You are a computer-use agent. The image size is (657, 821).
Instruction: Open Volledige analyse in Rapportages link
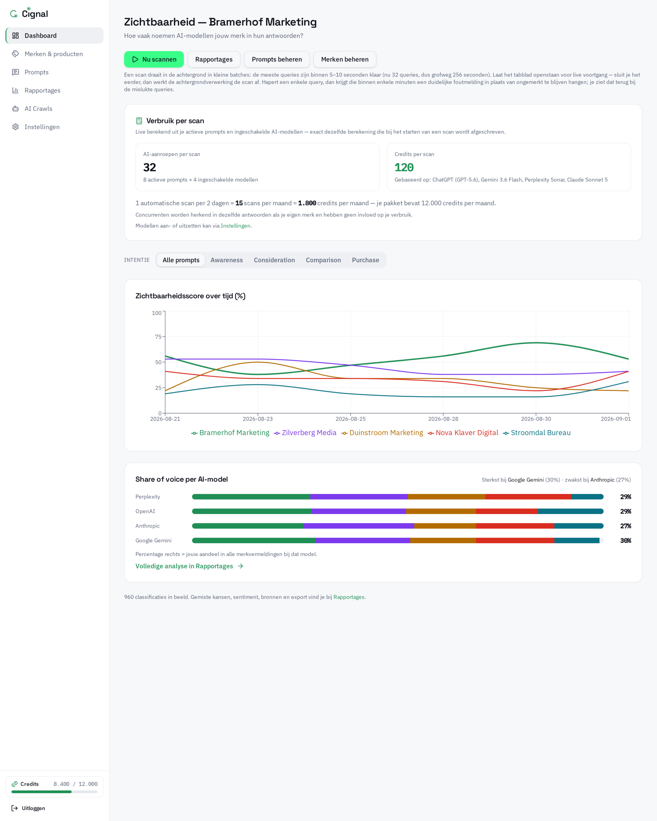point(189,566)
